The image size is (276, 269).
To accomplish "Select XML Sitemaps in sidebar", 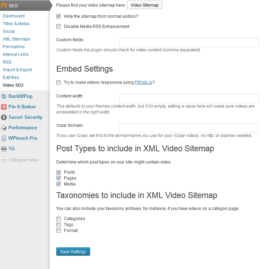I will [x=16, y=39].
